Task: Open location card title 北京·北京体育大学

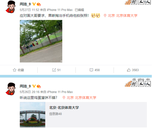Action: 64,108
